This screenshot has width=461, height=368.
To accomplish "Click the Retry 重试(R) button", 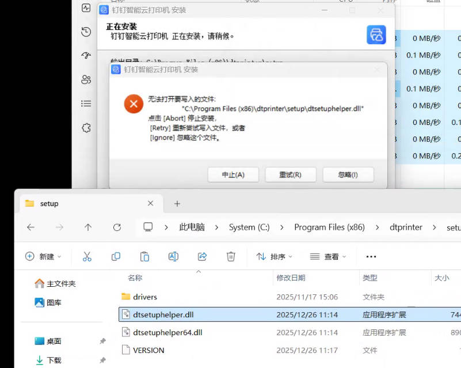I will coord(291,174).
